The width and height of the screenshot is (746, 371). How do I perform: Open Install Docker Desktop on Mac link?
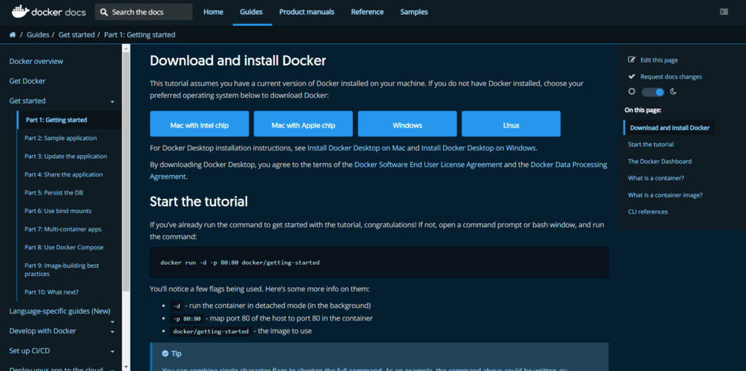point(356,148)
